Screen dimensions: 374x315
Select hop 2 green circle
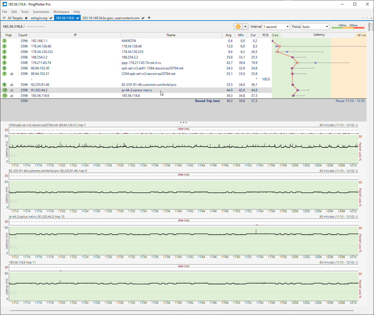click(4, 46)
